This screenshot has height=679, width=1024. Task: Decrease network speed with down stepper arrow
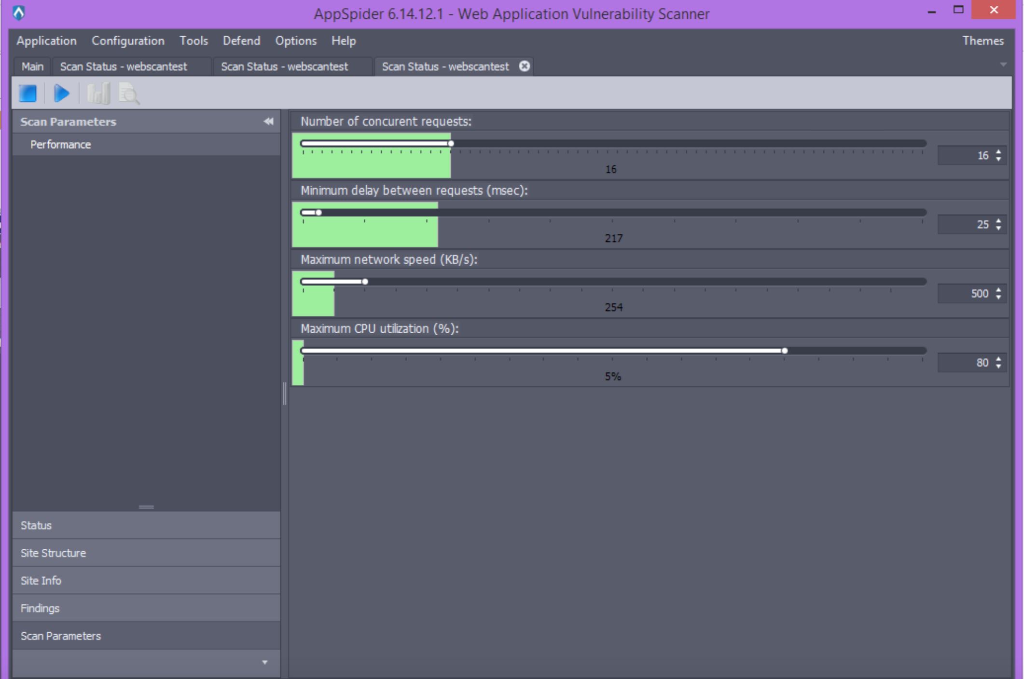998,297
